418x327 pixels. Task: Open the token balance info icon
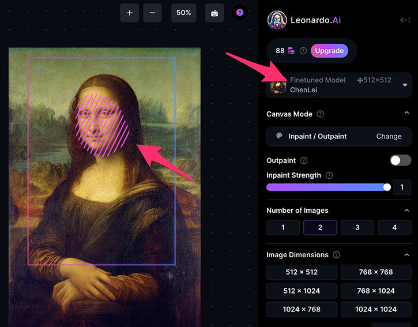pos(303,51)
